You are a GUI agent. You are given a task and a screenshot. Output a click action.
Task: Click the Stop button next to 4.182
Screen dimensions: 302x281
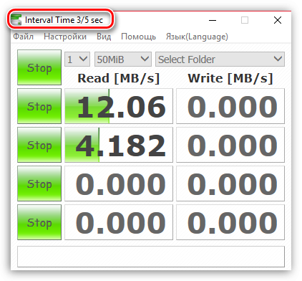coord(39,145)
